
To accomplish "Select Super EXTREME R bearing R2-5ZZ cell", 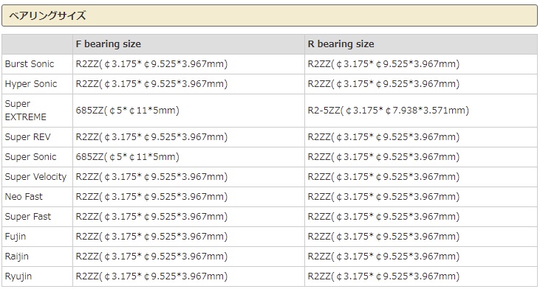I will pyautogui.click(x=421, y=111).
